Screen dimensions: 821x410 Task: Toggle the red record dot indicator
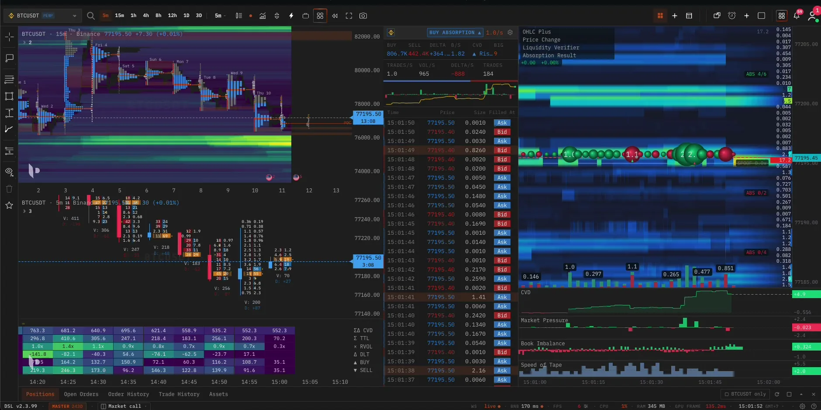pyautogui.click(x=251, y=16)
